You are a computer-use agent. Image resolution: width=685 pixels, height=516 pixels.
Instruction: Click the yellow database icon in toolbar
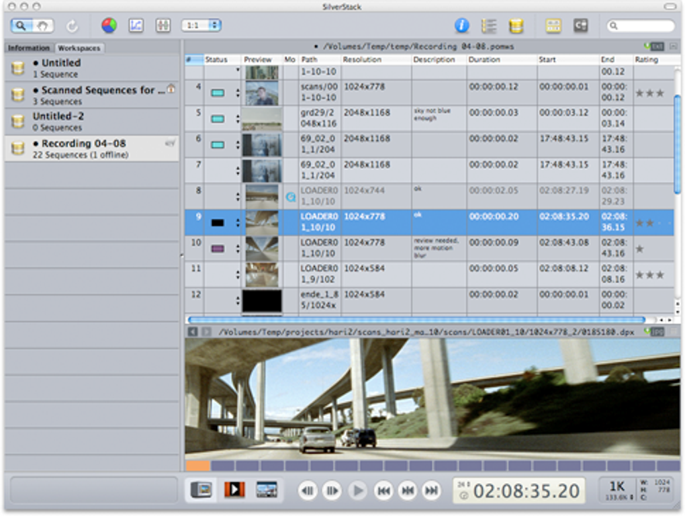tap(516, 26)
